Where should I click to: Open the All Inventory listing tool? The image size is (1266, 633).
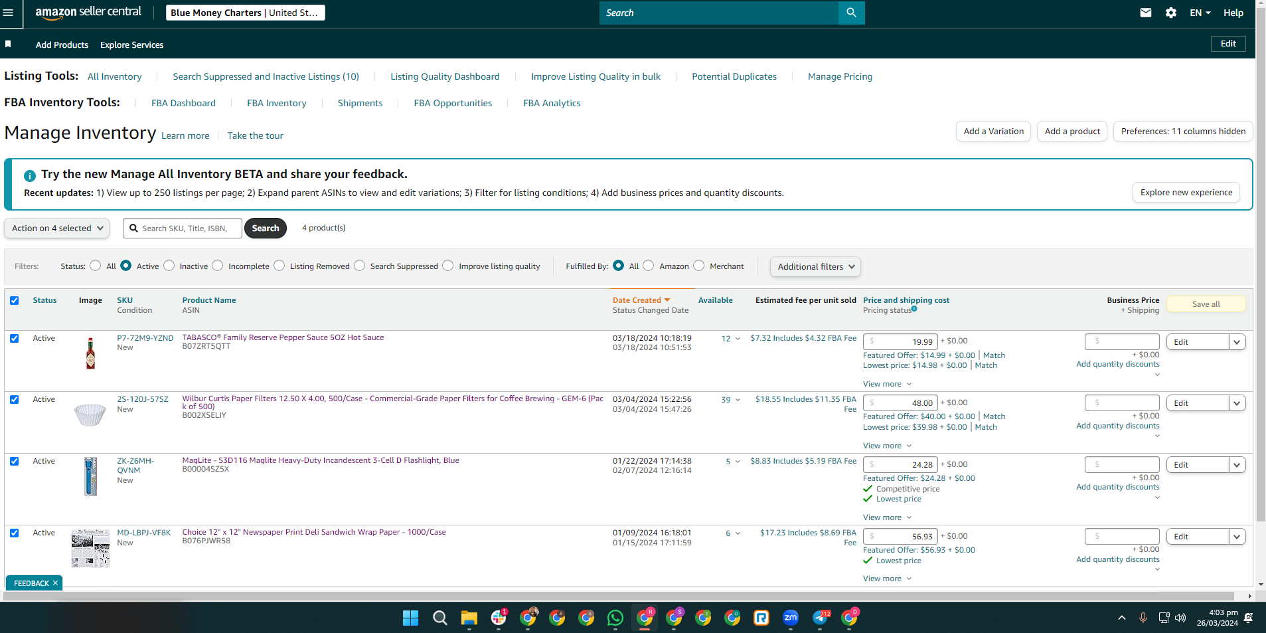click(115, 76)
